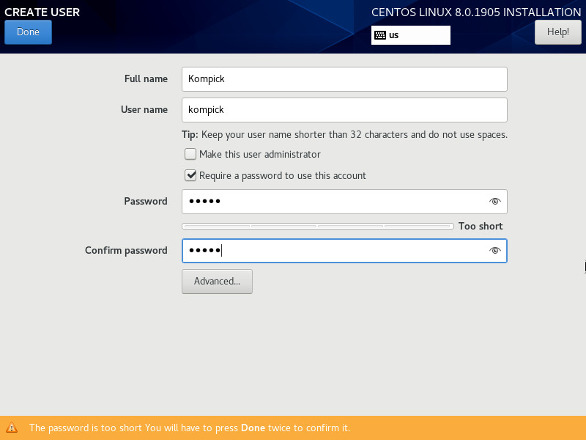Click the password too short warning message
The height and width of the screenshot is (440, 586).
coord(190,428)
